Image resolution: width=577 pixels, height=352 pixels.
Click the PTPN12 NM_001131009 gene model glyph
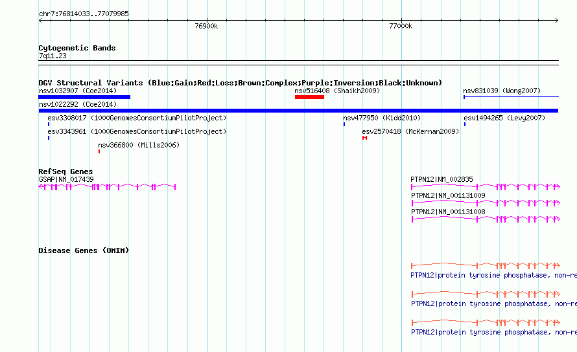coord(486,203)
